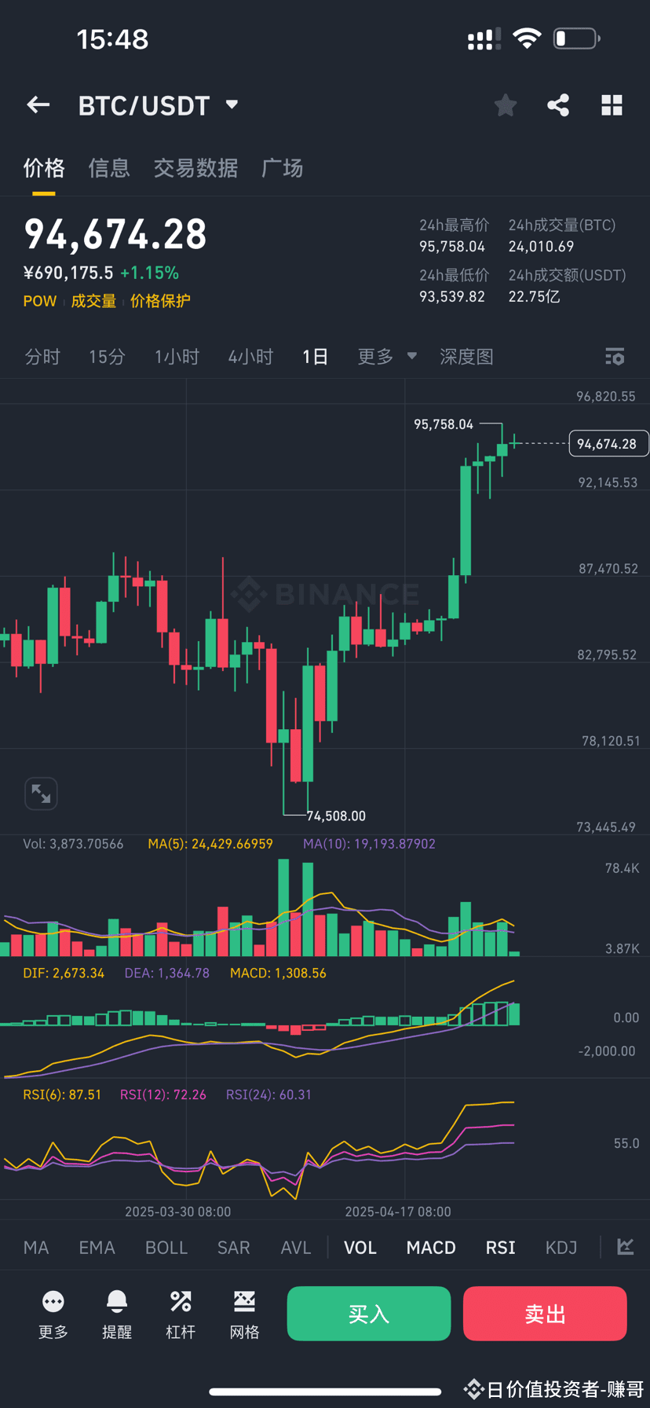Image resolution: width=650 pixels, height=1408 pixels.
Task: Tap the 杠杆 leverage icon
Action: click(x=181, y=1312)
